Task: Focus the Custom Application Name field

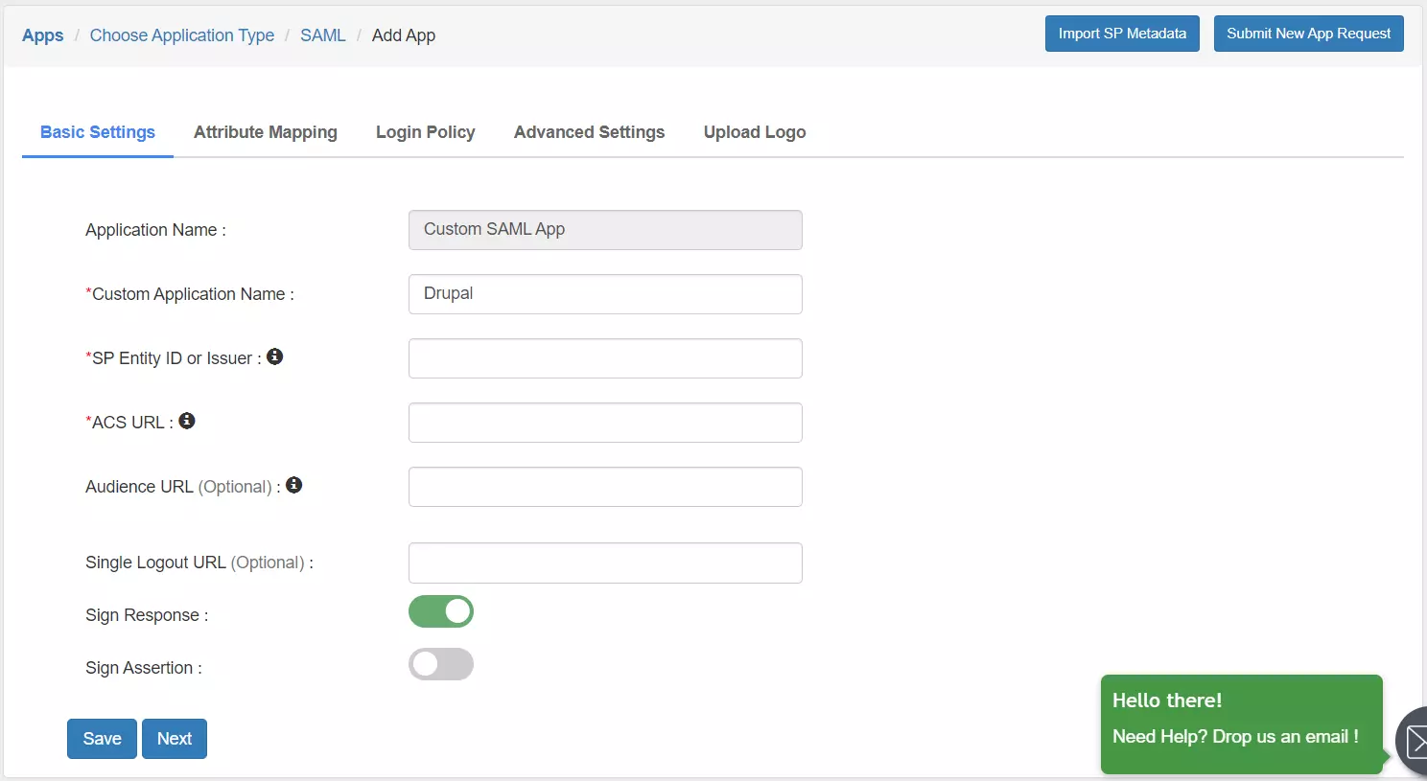Action: pos(605,294)
